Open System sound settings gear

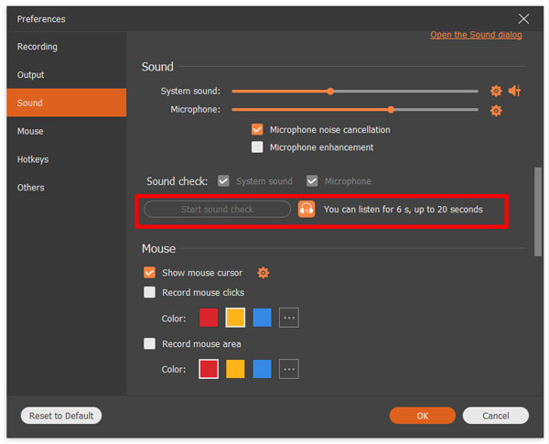tap(496, 92)
